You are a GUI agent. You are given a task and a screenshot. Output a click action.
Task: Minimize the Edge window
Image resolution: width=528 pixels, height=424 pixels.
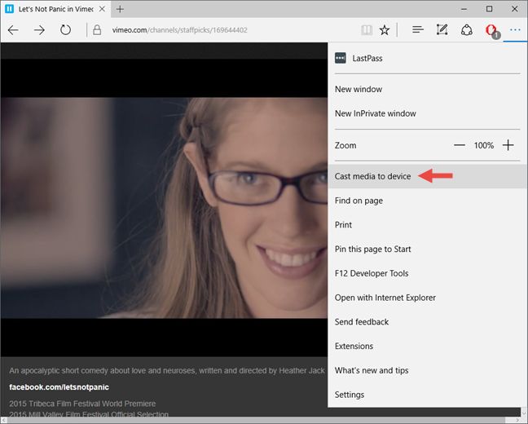point(464,9)
